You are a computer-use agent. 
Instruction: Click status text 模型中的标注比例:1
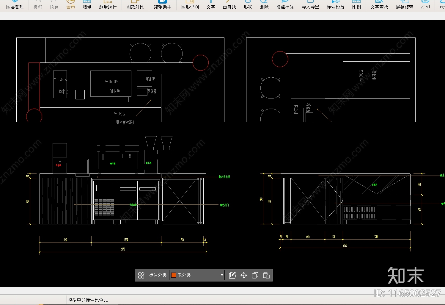click(x=88, y=300)
